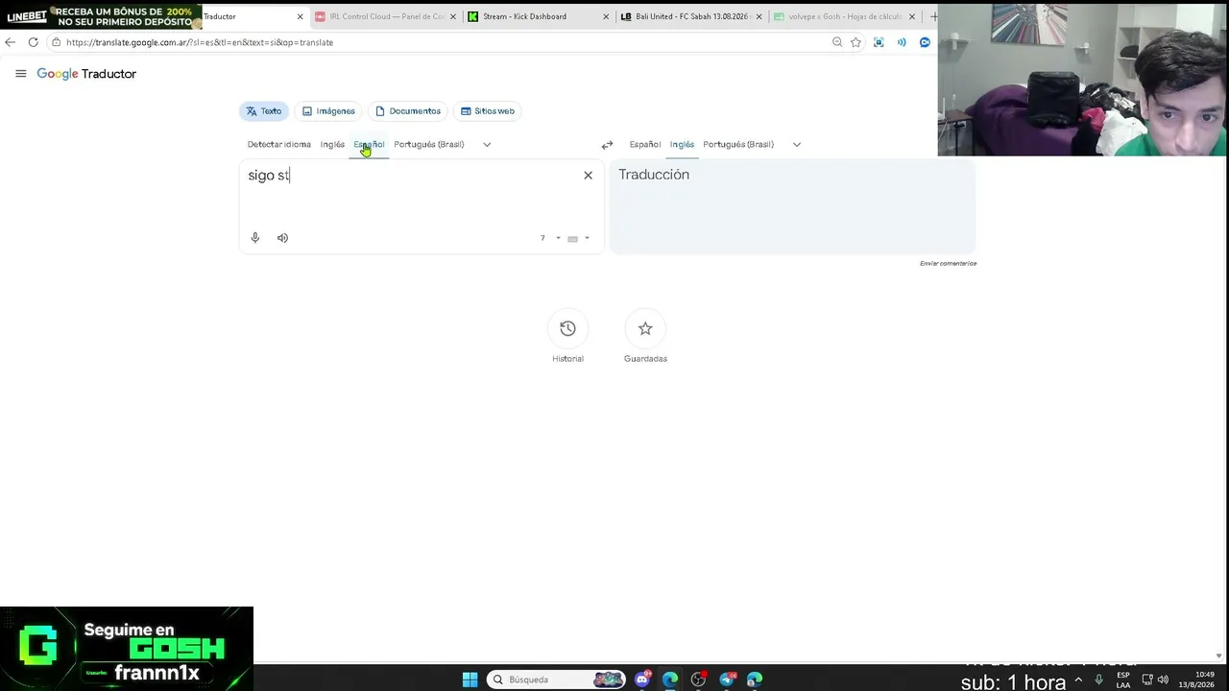
Task: Listen to the source text speaker icon
Action: point(282,238)
